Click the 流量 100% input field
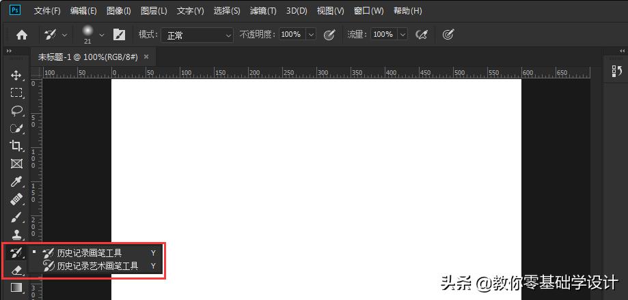 coord(383,35)
